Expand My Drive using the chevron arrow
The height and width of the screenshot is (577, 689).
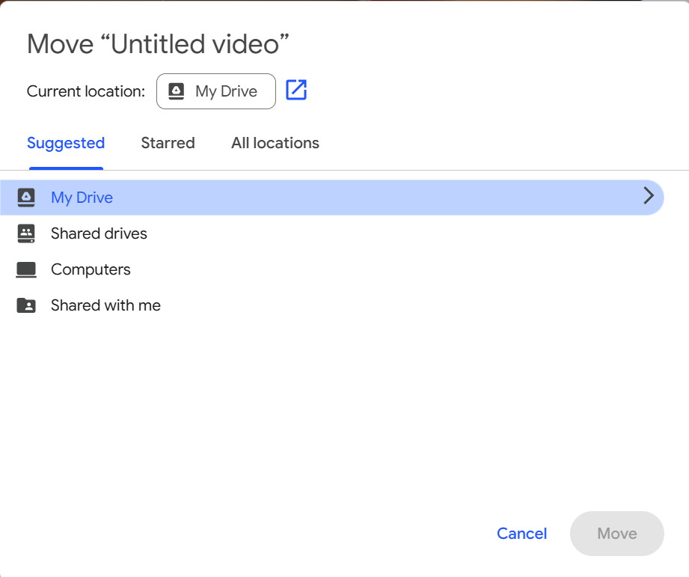[x=649, y=196]
